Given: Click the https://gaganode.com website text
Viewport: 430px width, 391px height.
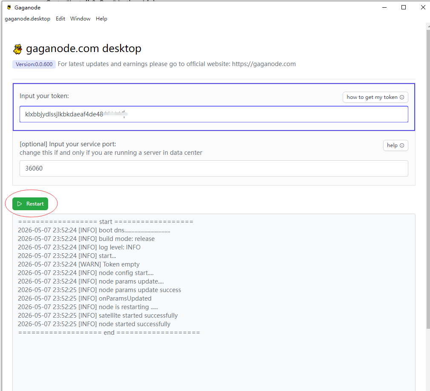Looking at the screenshot, I should click(x=264, y=64).
